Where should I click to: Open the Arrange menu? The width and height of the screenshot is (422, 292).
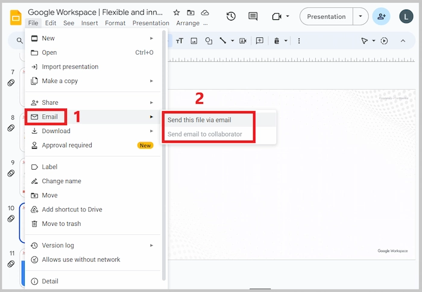pyautogui.click(x=188, y=23)
